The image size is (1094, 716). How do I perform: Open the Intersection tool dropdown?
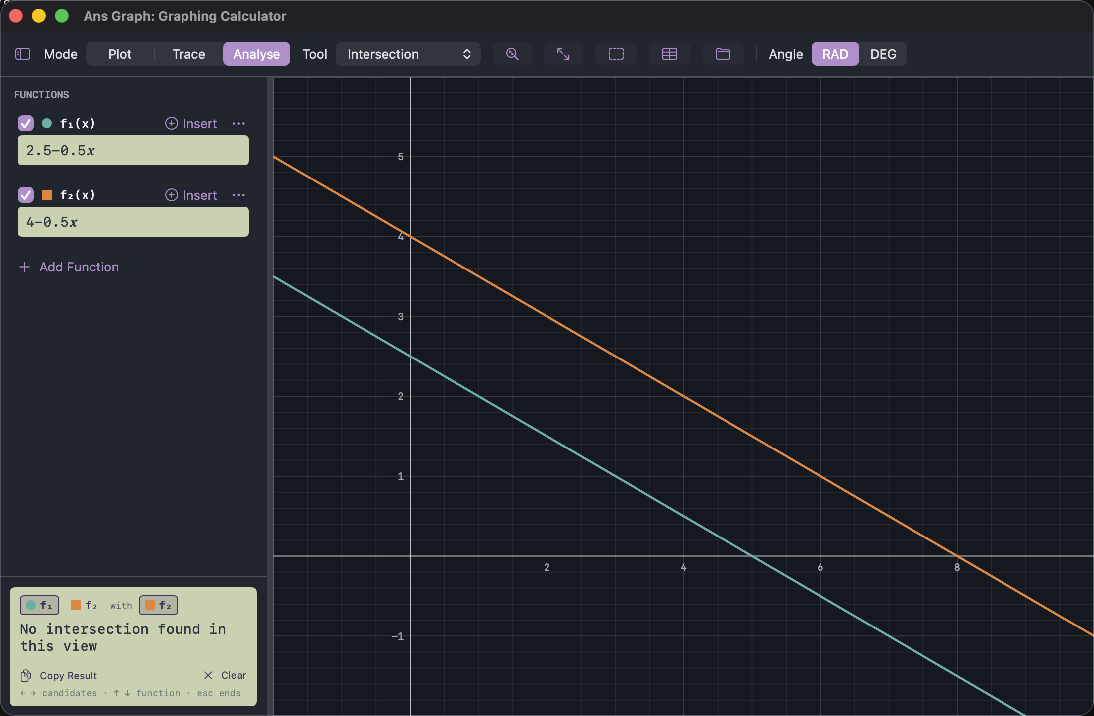[408, 54]
